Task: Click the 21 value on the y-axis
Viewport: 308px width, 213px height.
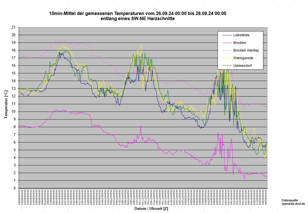Action: (13, 27)
